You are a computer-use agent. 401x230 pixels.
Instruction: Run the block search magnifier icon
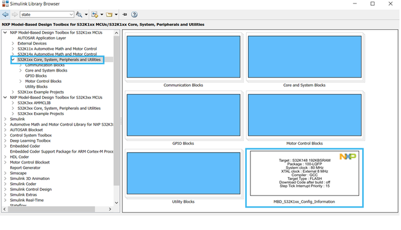click(79, 15)
